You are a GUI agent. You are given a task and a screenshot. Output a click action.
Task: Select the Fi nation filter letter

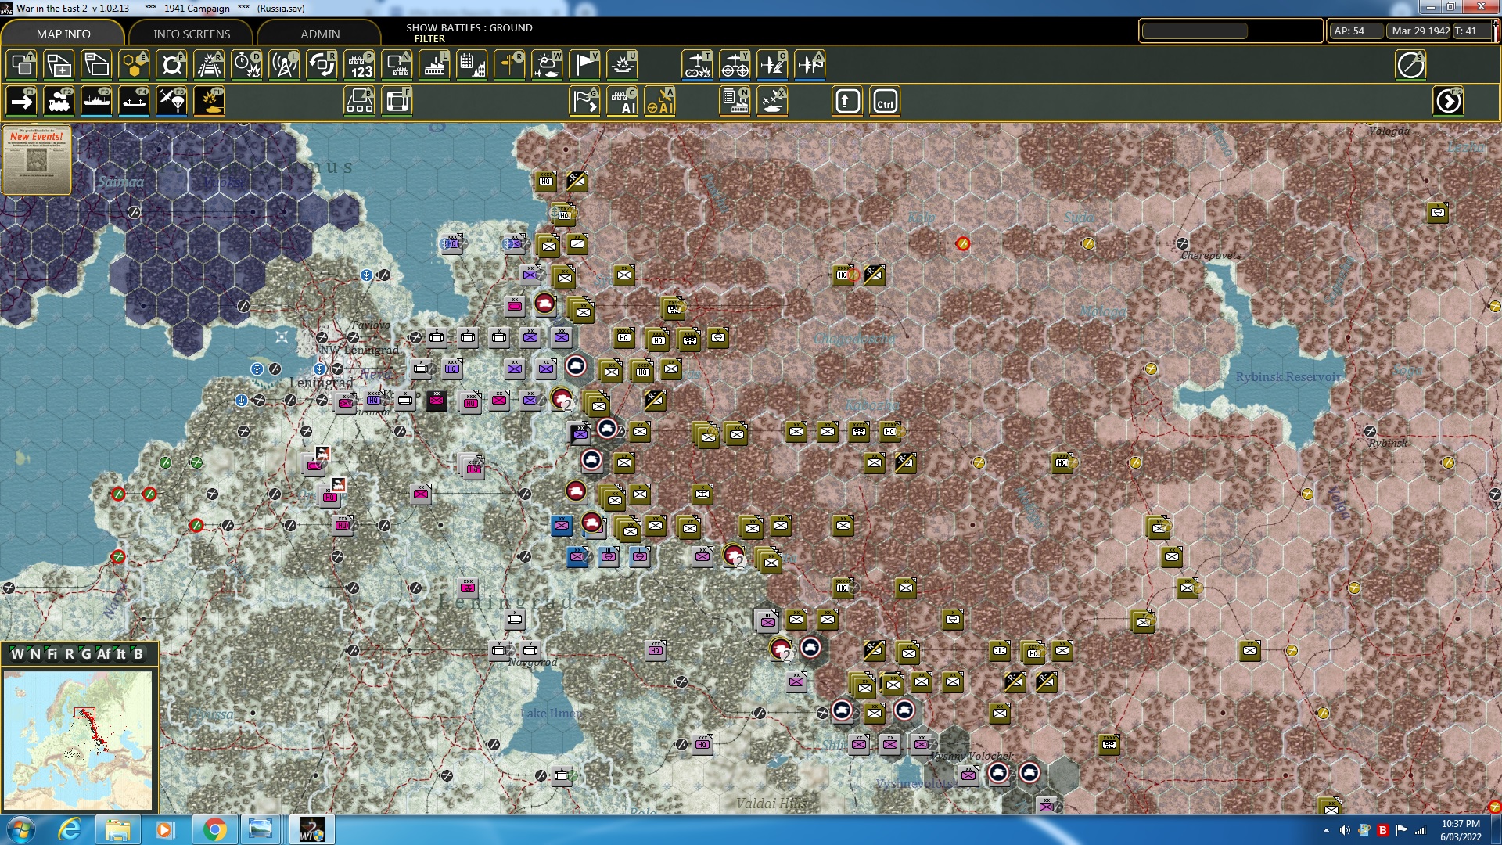click(x=52, y=654)
